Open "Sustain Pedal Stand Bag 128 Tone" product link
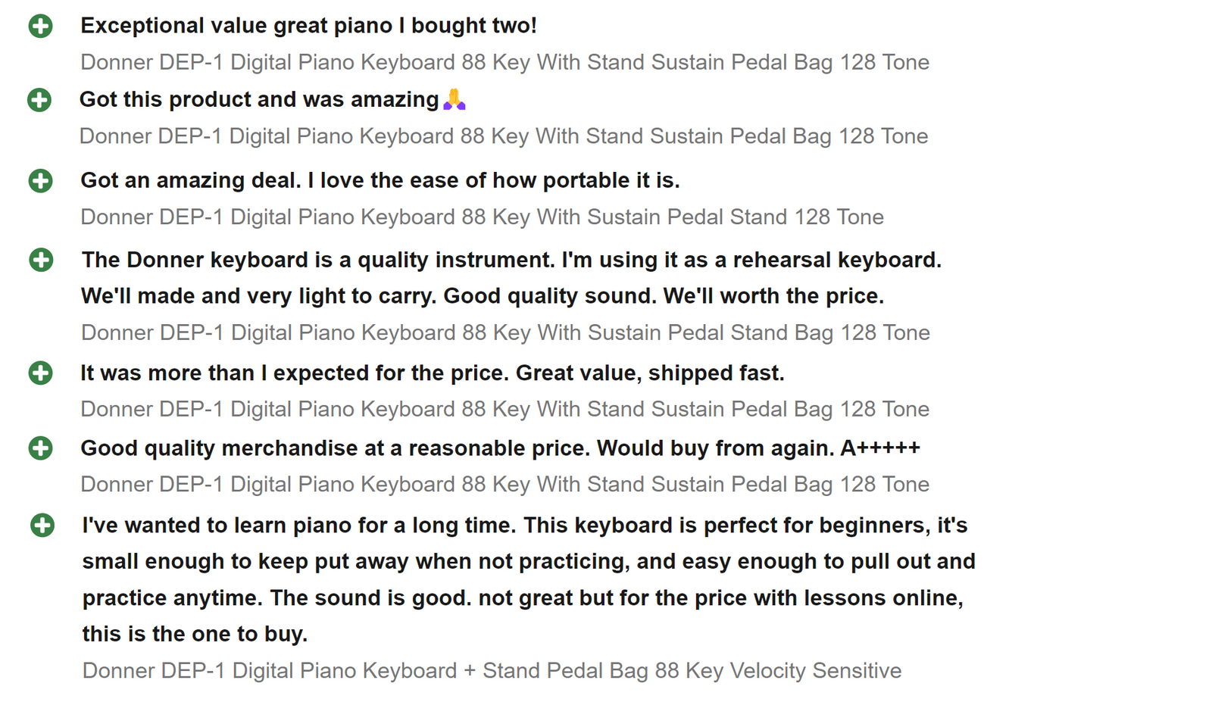The width and height of the screenshot is (1212, 702). tap(505, 333)
